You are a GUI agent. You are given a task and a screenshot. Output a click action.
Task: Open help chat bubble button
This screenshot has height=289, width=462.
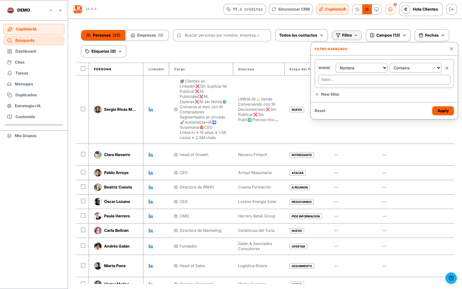coord(451,278)
